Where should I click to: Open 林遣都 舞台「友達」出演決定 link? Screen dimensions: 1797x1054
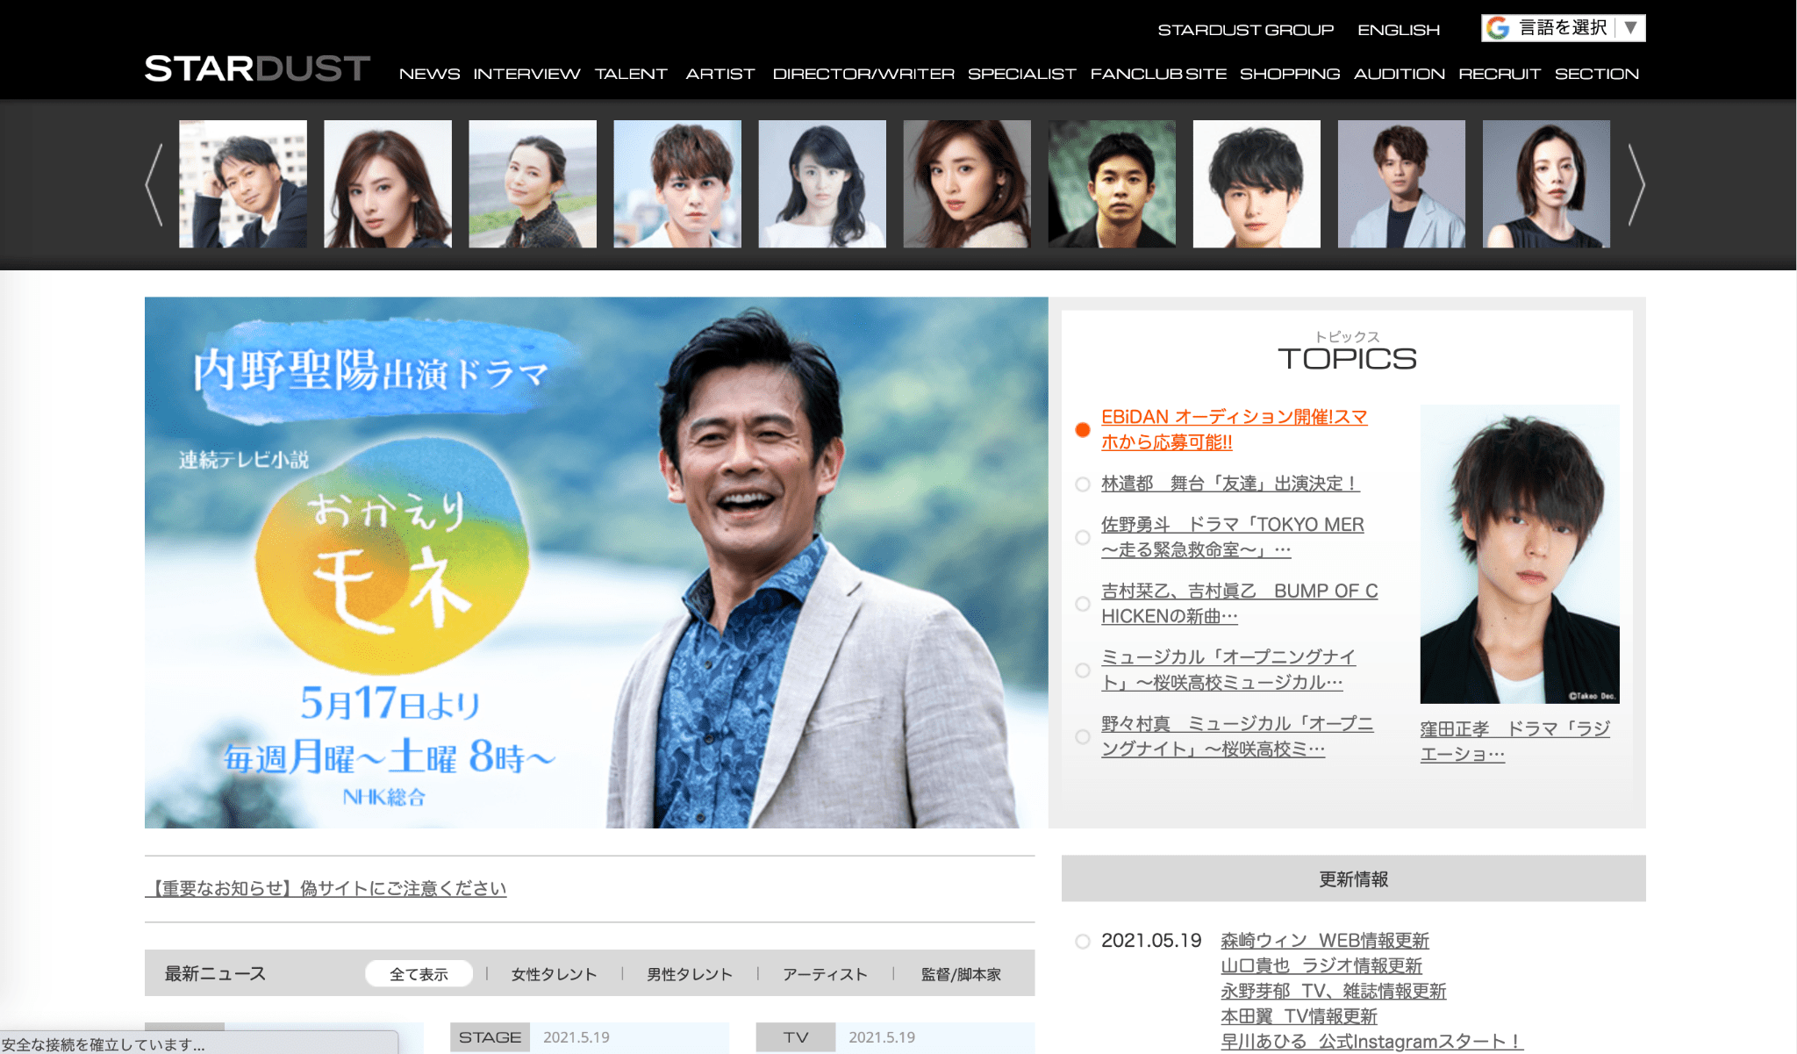point(1230,484)
